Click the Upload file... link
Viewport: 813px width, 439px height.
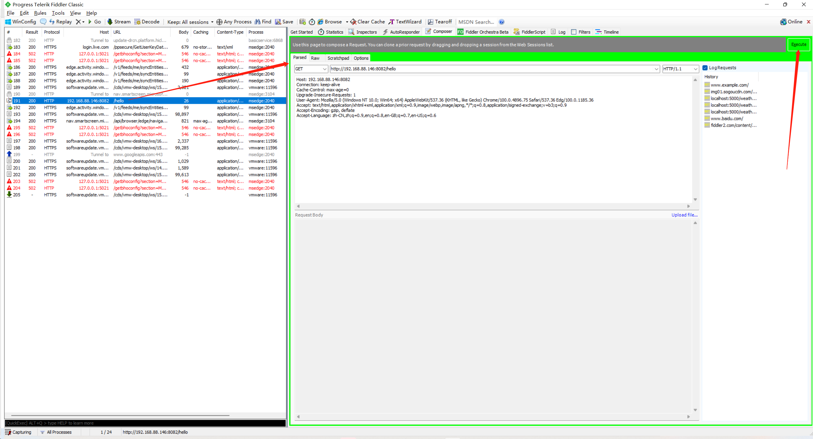click(685, 215)
